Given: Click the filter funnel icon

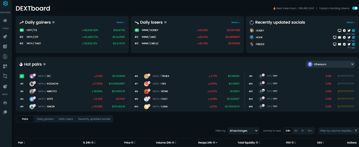Looking at the screenshot, I should click(356, 131).
